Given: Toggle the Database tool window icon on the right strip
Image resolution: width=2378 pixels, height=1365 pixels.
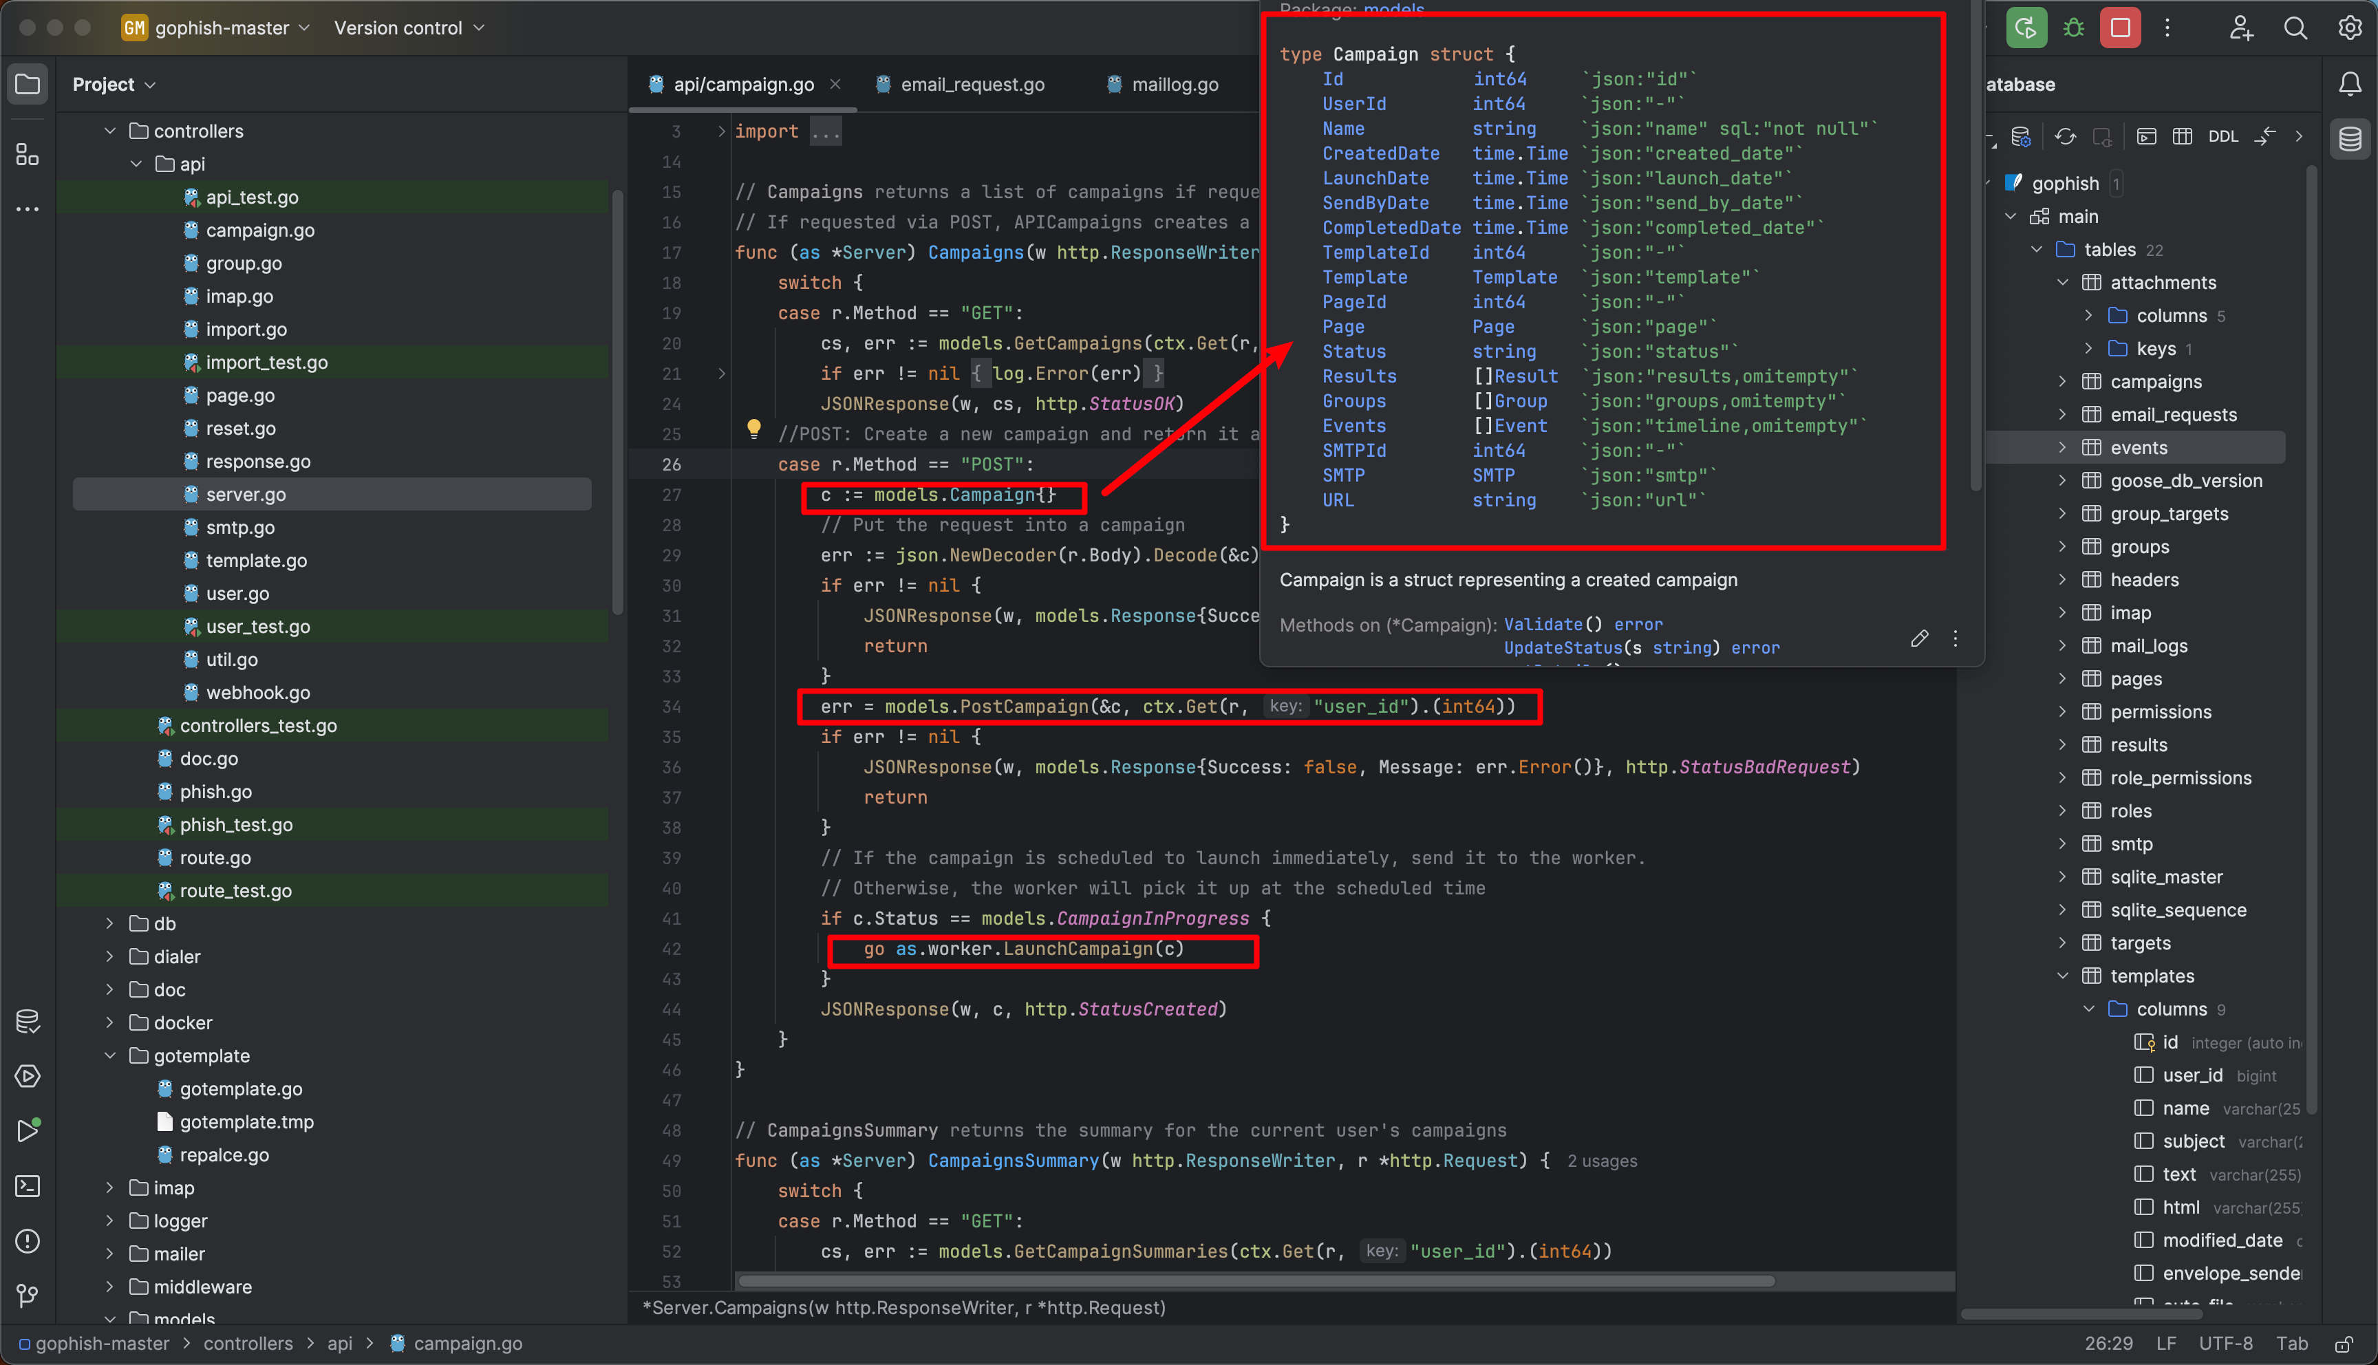Looking at the screenshot, I should click(2350, 139).
